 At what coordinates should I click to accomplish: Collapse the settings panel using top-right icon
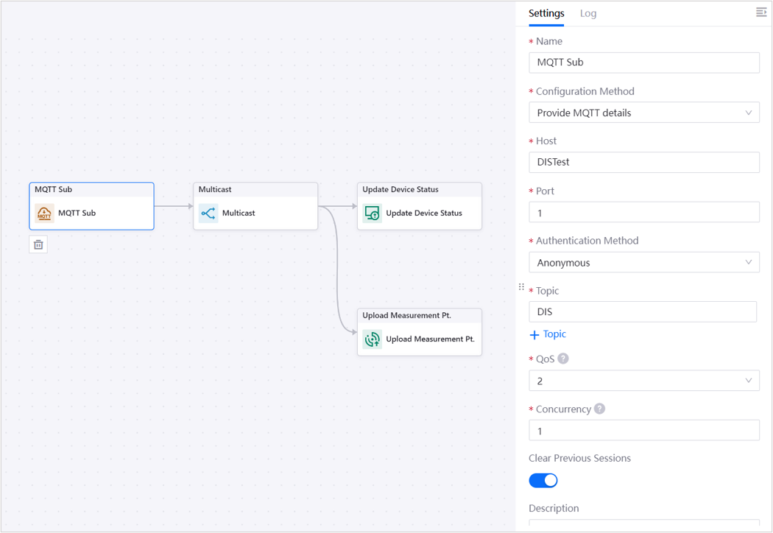[x=761, y=13]
